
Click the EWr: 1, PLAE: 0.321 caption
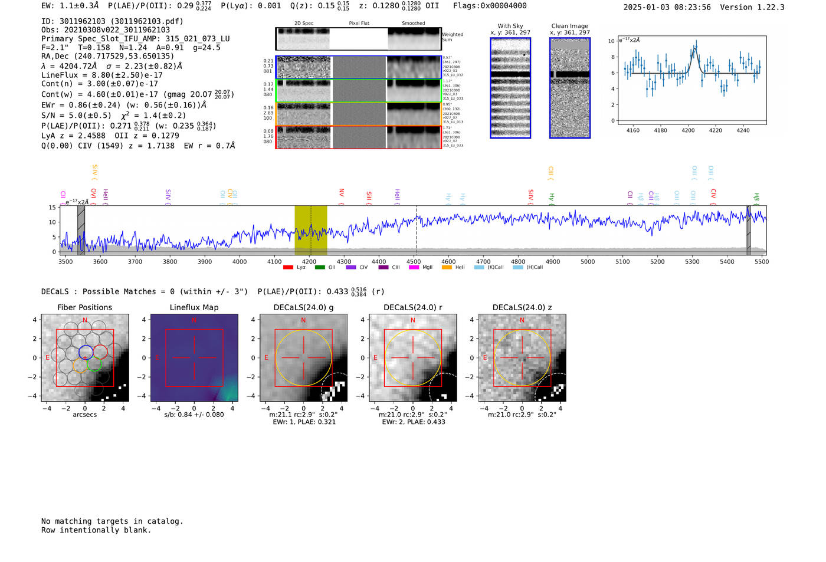304,422
